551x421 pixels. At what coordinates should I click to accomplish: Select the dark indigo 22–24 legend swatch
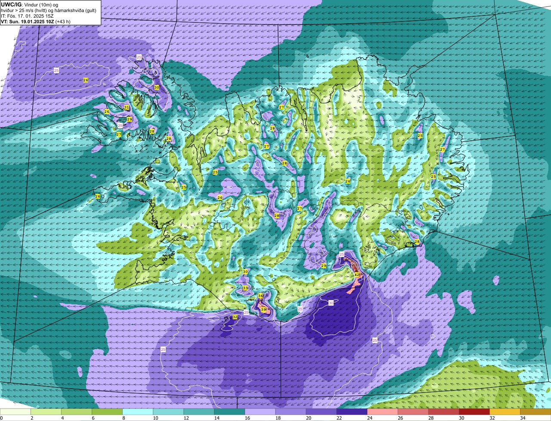pyautogui.click(x=352, y=412)
